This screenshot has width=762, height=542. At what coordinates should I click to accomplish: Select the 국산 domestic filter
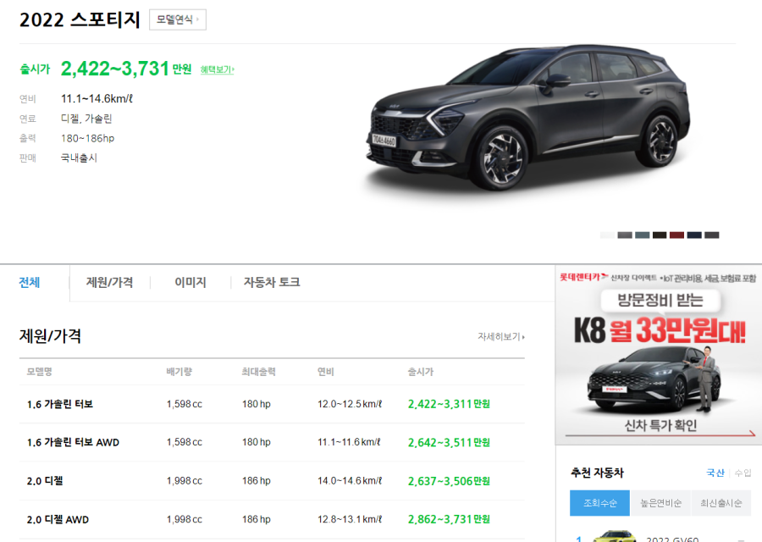coord(715,473)
